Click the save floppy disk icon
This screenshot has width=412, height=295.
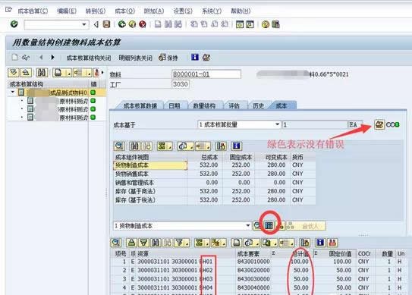click(x=106, y=24)
